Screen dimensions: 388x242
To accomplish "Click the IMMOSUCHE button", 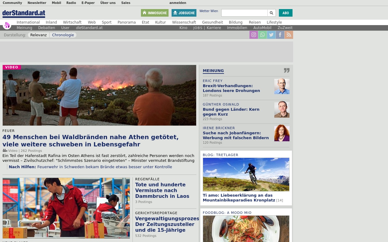I will point(155,13).
